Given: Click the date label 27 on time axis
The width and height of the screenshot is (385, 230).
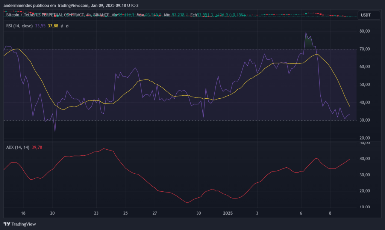Looking at the screenshot, I should pos(155,213).
